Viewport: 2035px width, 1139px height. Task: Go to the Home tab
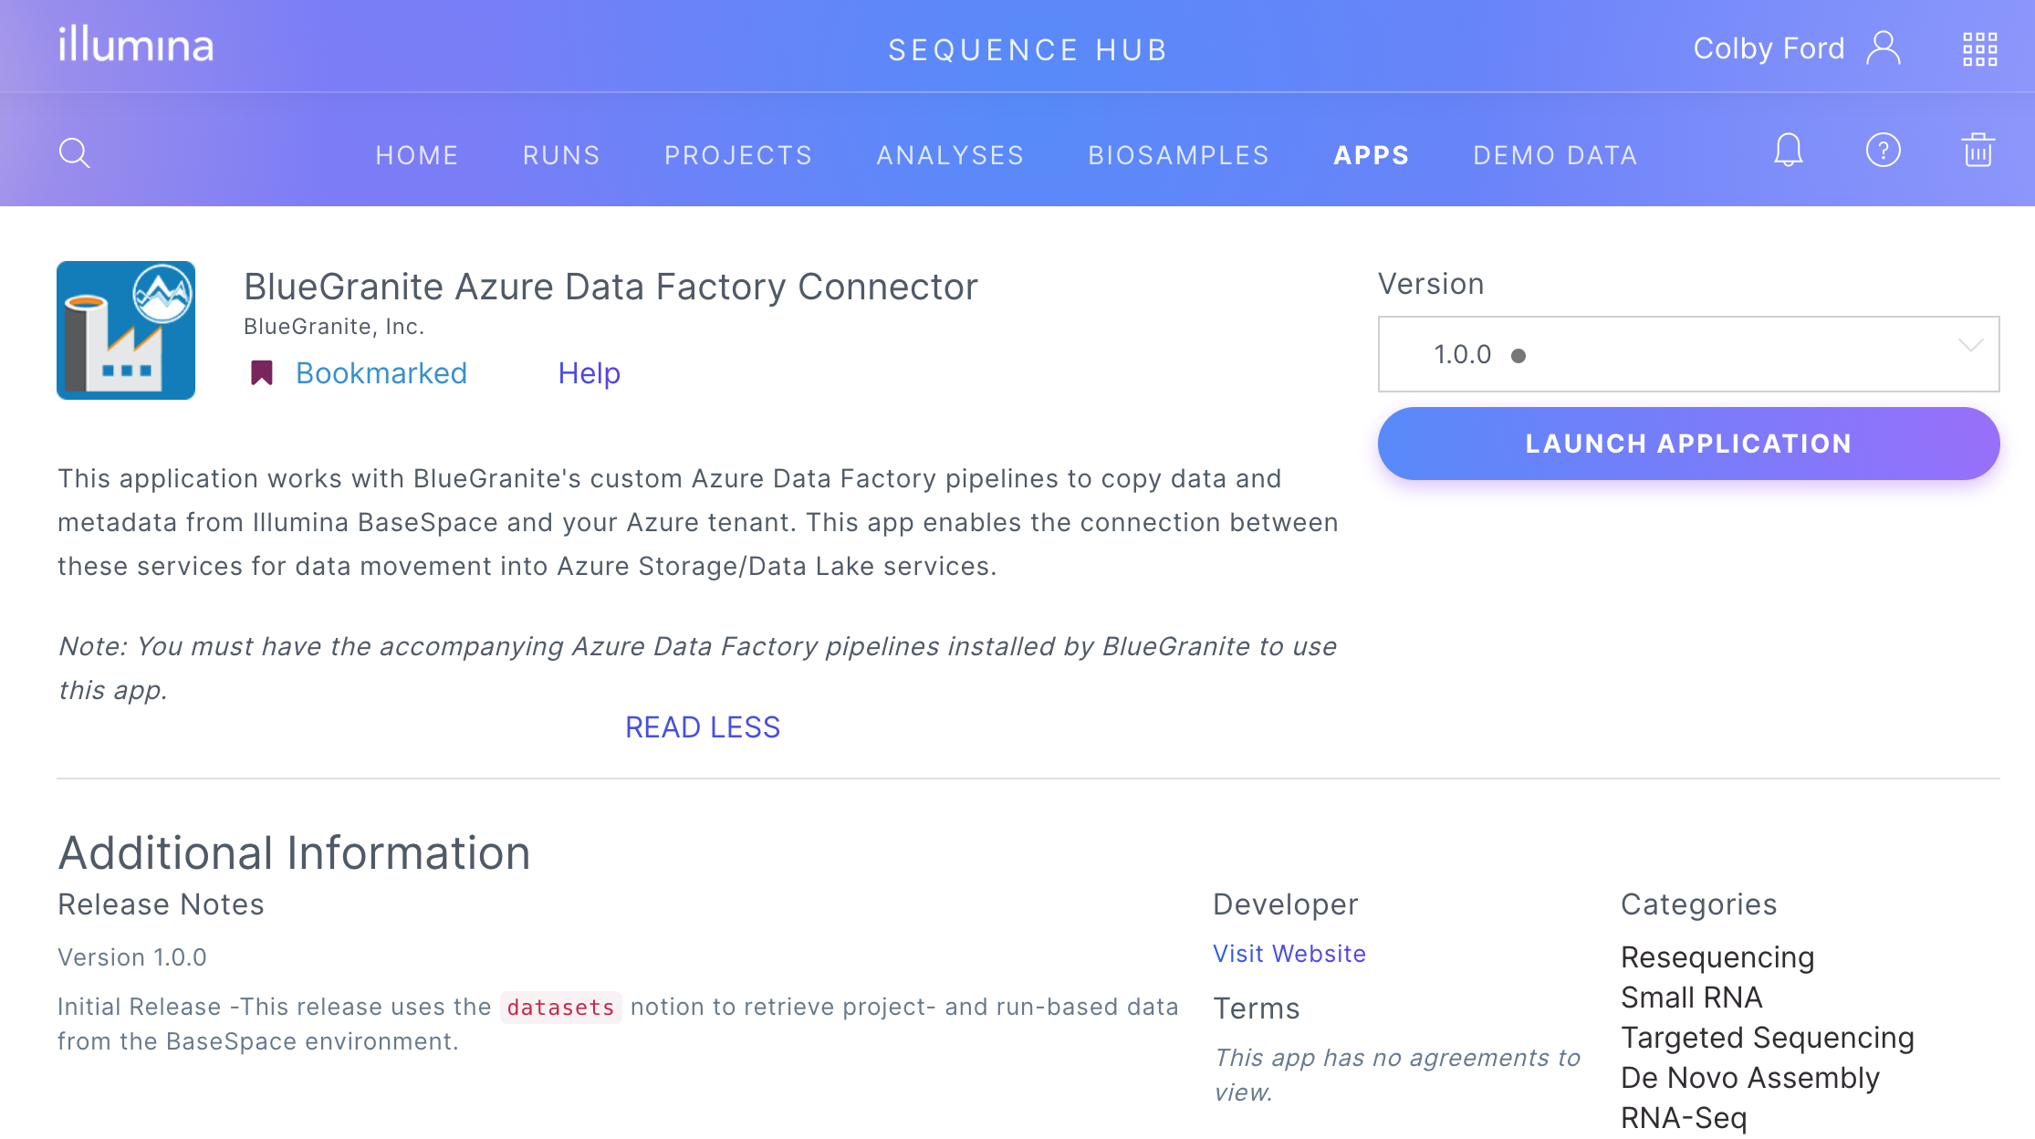click(x=417, y=155)
